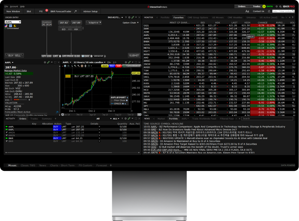Open the Account menu
The height and width of the screenshot is (221, 299).
14,6
